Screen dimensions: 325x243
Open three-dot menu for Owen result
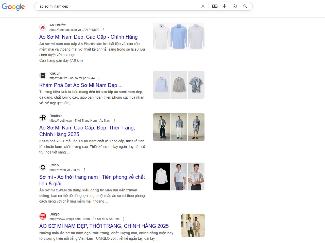[84, 170]
